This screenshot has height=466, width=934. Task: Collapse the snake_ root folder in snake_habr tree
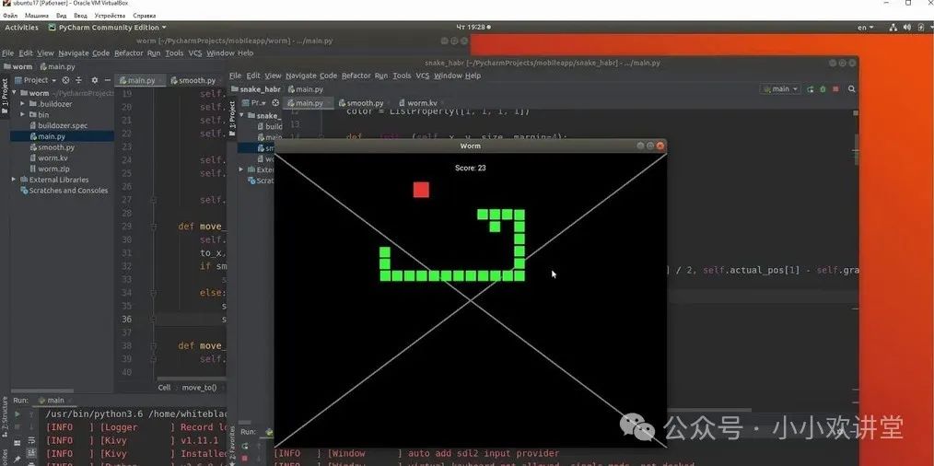coord(242,116)
